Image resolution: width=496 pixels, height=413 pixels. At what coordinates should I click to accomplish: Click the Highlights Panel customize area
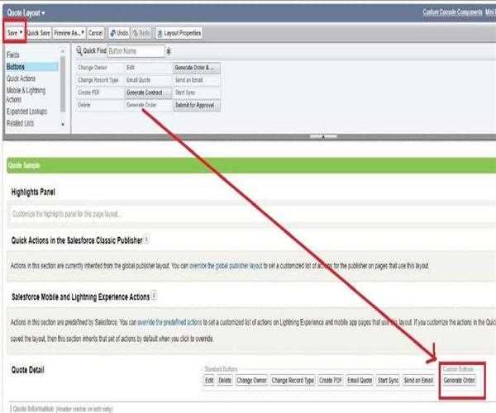coord(251,214)
